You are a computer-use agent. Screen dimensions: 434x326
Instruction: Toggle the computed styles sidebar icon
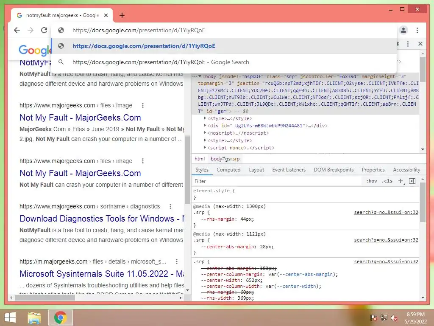412,181
